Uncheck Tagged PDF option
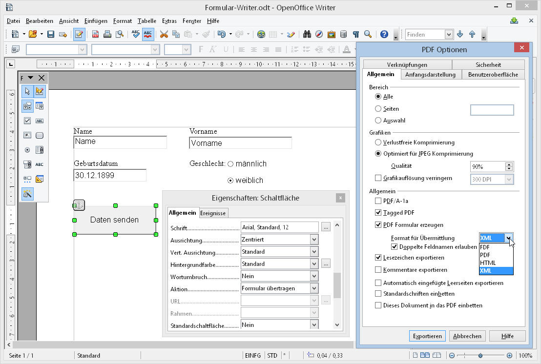 (x=378, y=213)
